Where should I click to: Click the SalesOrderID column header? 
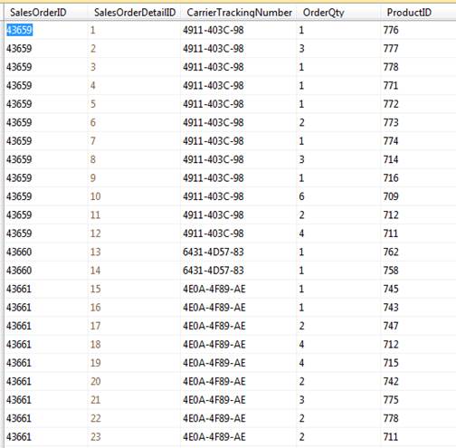(x=38, y=13)
